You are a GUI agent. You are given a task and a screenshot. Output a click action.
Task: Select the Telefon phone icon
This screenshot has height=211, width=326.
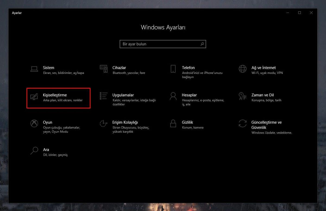click(173, 69)
